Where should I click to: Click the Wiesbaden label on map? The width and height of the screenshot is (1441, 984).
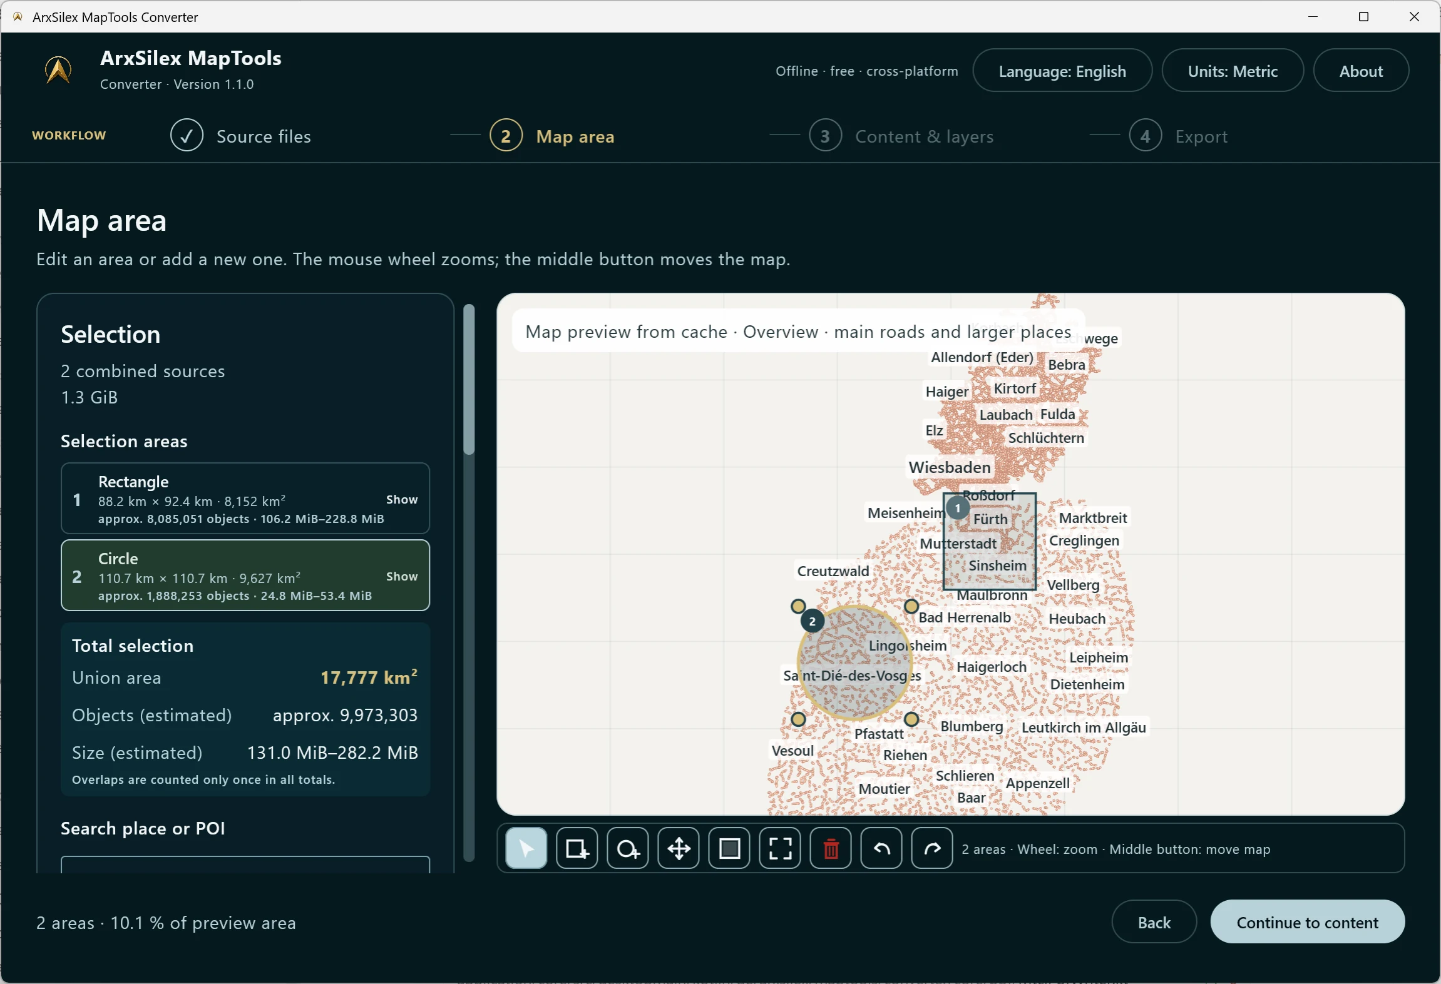[949, 467]
